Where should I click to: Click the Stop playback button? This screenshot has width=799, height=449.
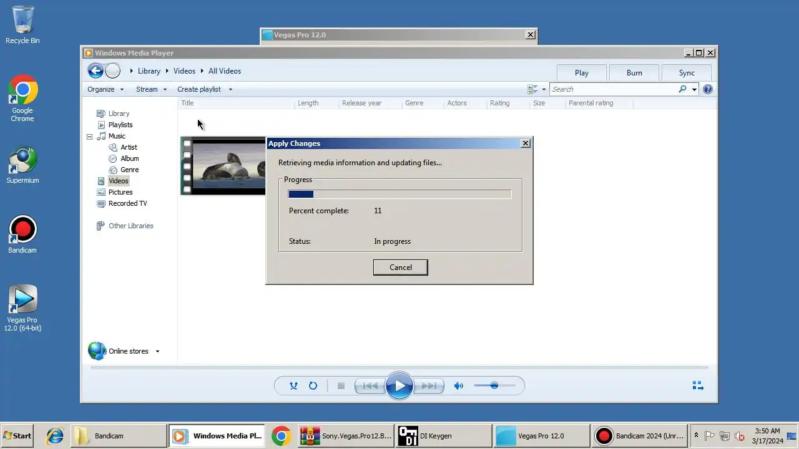point(341,386)
